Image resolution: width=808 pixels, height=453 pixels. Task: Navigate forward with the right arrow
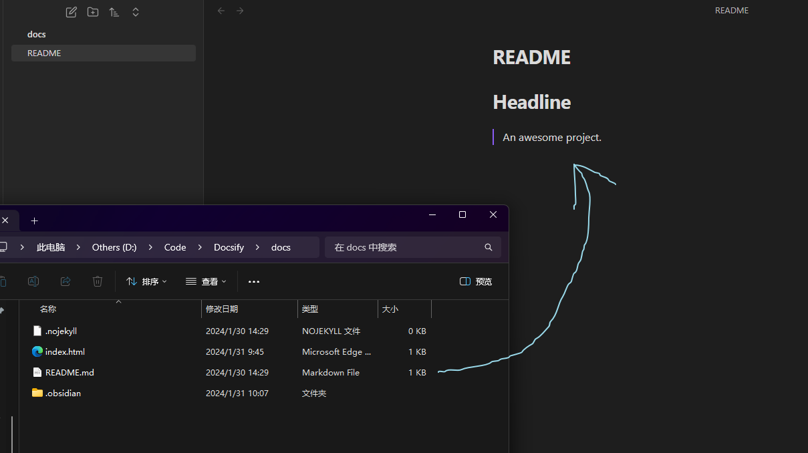click(240, 11)
